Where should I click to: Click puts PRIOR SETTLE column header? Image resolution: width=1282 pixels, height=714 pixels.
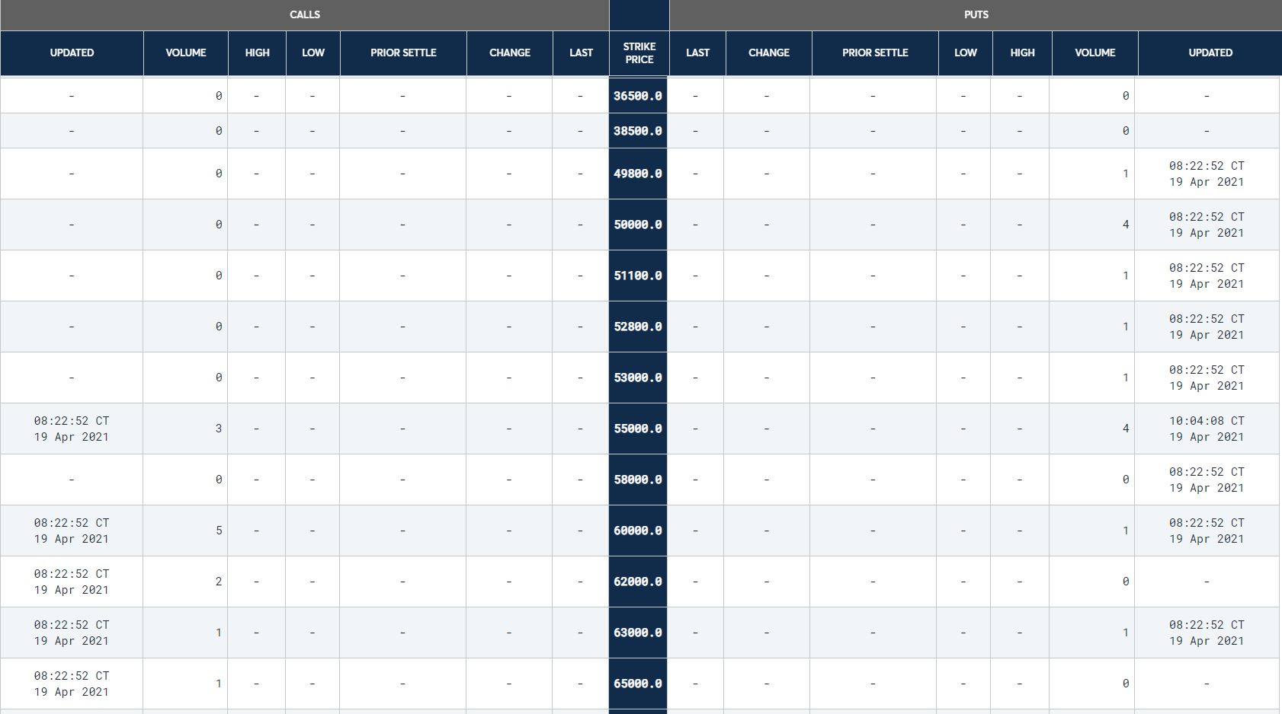(x=875, y=53)
